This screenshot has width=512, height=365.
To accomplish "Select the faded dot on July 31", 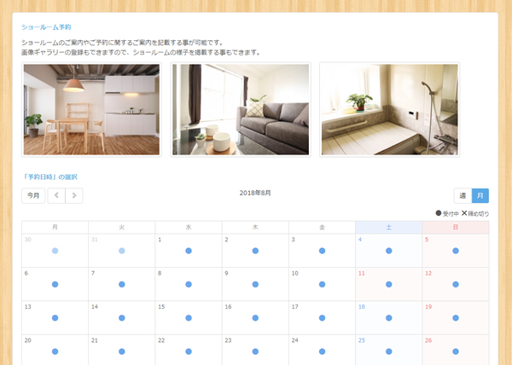I will click(x=122, y=251).
